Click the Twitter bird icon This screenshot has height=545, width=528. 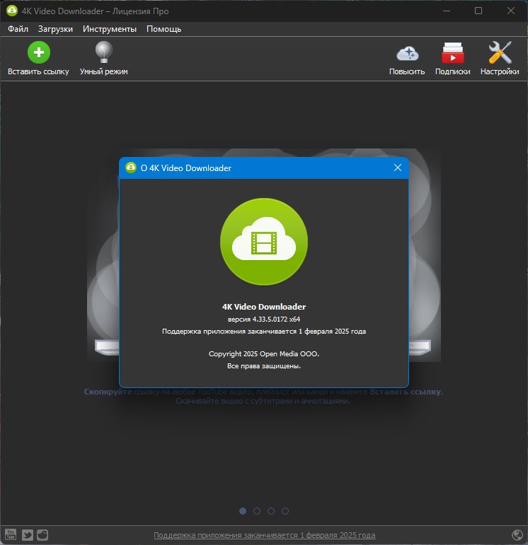(x=28, y=534)
